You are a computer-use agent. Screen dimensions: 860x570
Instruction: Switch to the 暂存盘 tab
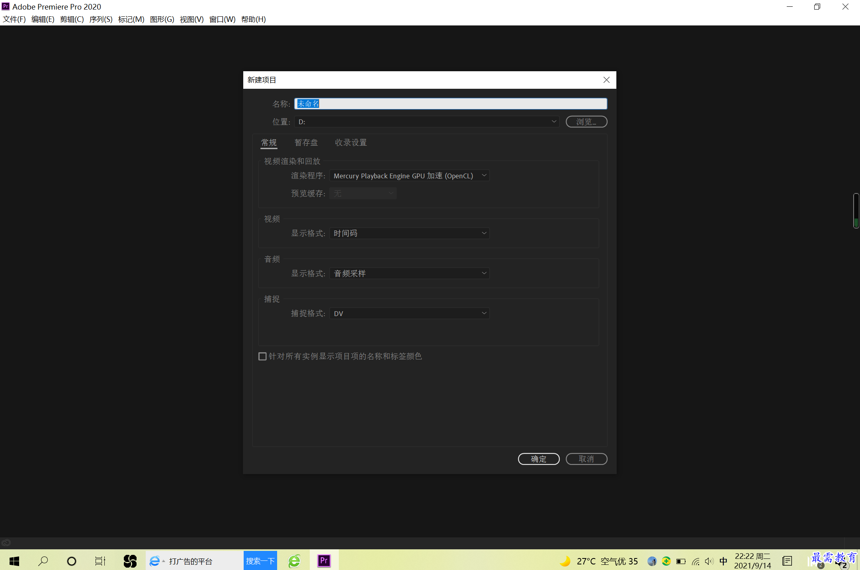(306, 142)
